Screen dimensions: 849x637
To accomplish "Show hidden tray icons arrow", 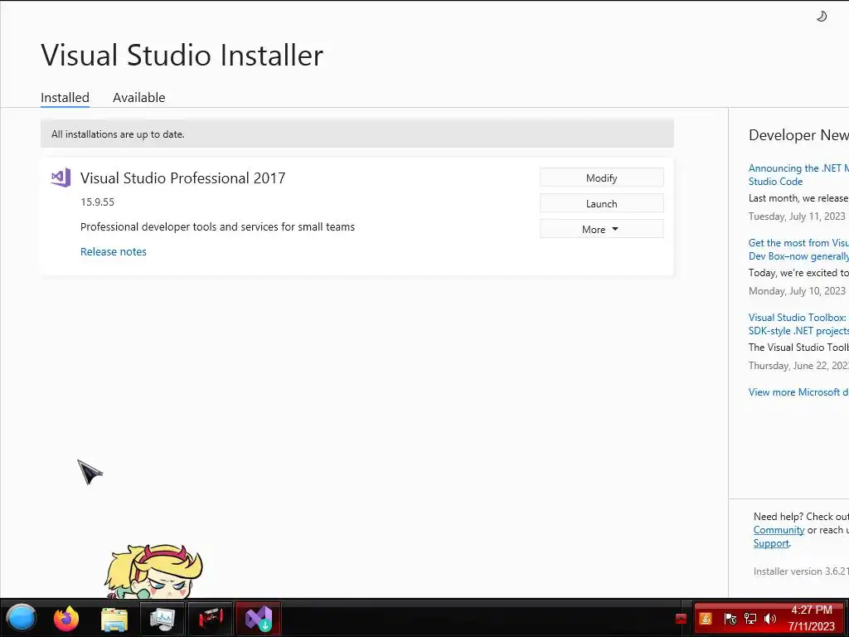I will coord(682,619).
